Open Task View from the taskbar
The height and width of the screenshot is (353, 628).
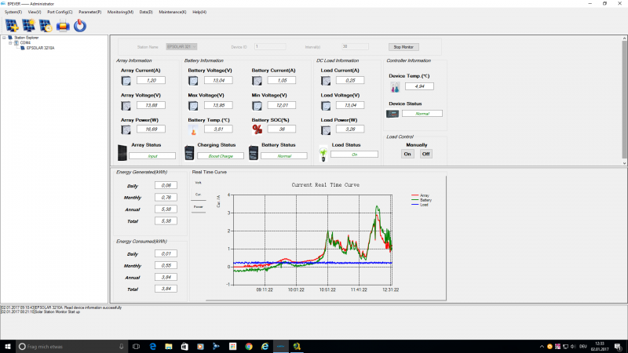tap(136, 347)
